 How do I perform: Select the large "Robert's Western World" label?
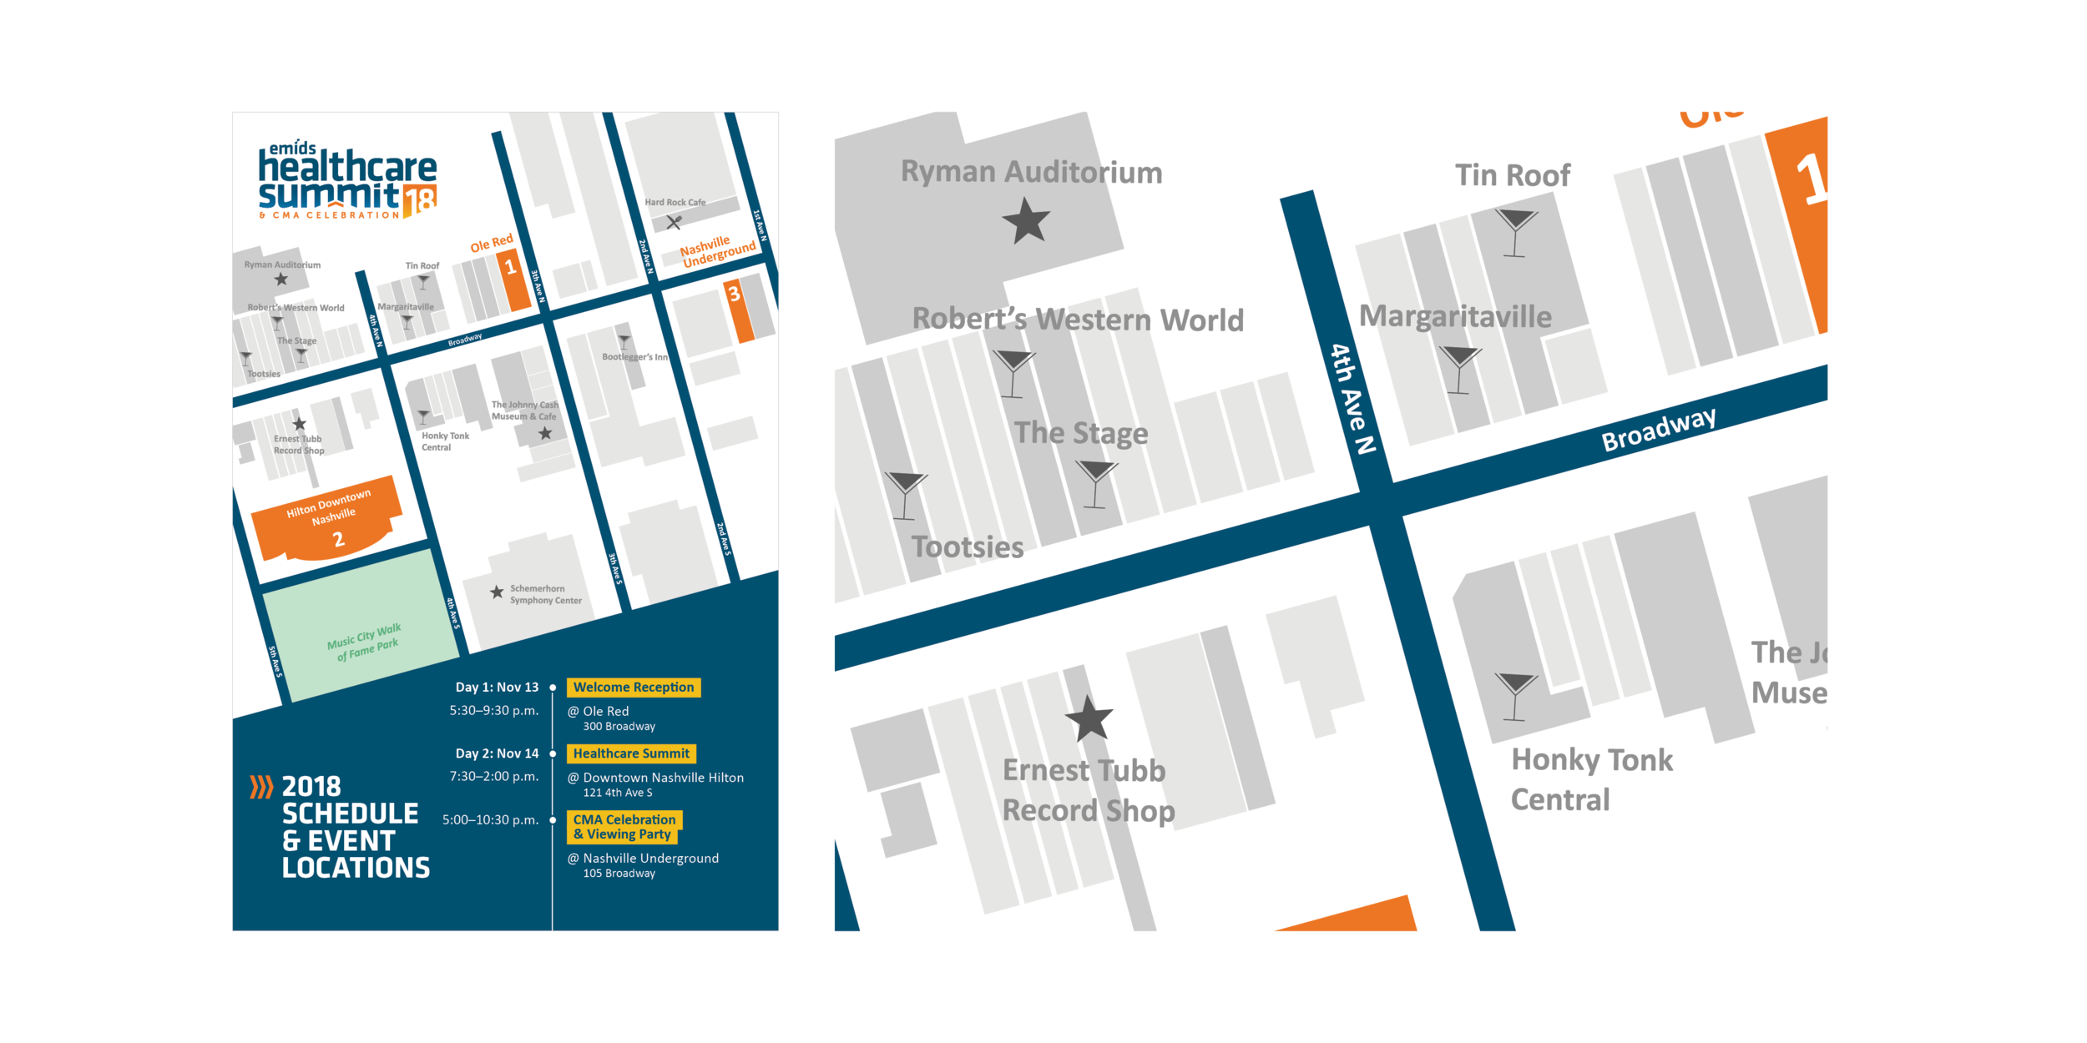pos(1078,320)
